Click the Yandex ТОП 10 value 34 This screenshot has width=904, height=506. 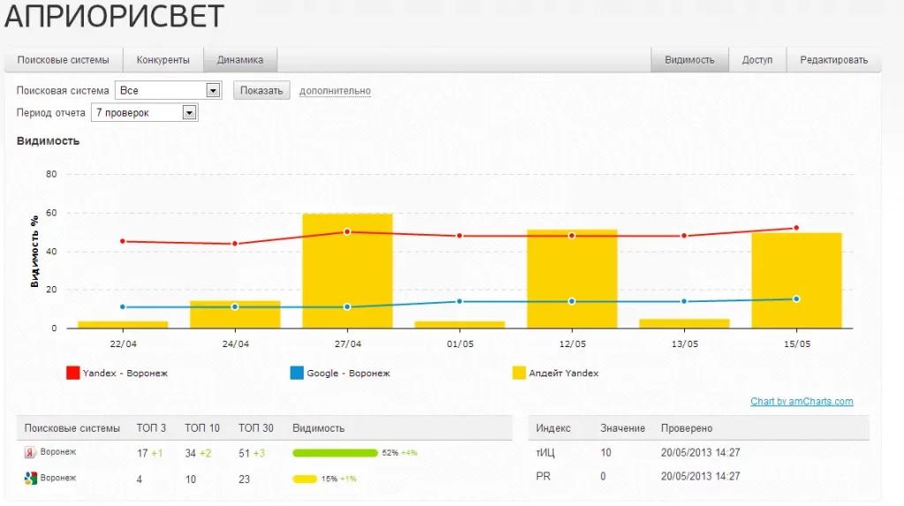[x=191, y=454]
